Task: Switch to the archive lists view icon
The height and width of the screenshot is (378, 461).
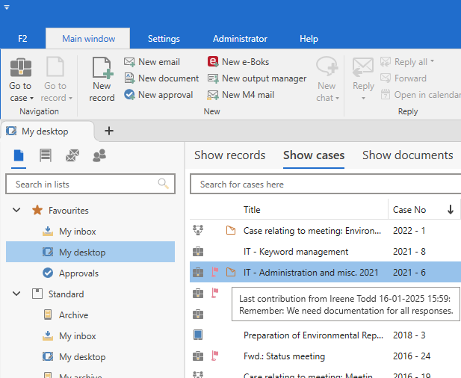Action: click(46, 155)
